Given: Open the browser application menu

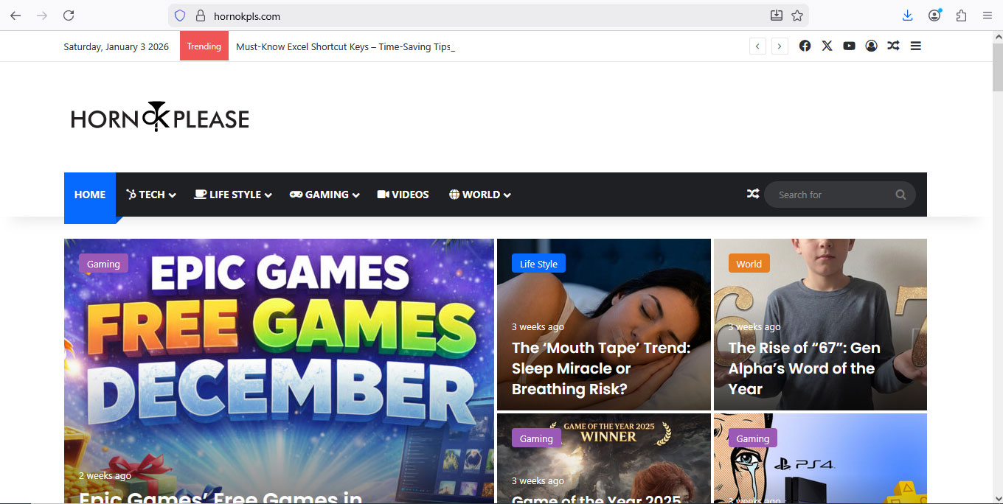Looking at the screenshot, I should [x=988, y=15].
